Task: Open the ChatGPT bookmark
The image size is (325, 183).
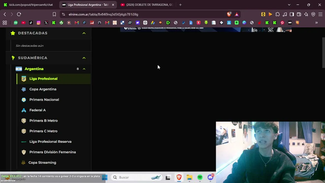Action: [145, 23]
